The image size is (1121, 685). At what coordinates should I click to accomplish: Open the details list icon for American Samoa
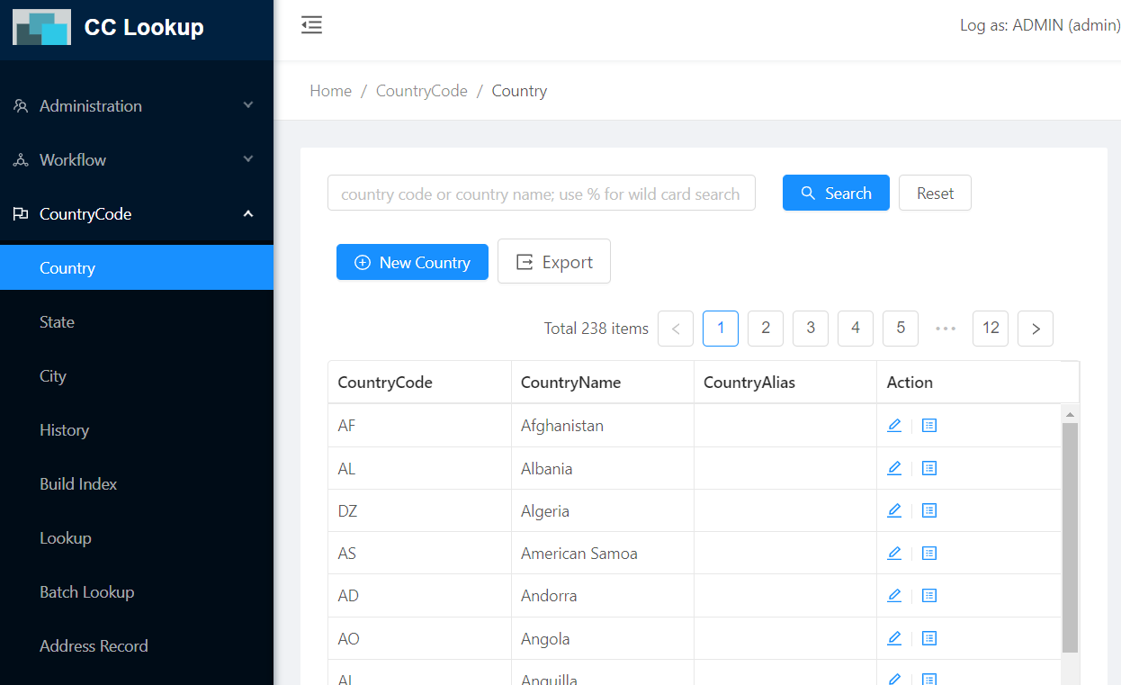(x=929, y=553)
